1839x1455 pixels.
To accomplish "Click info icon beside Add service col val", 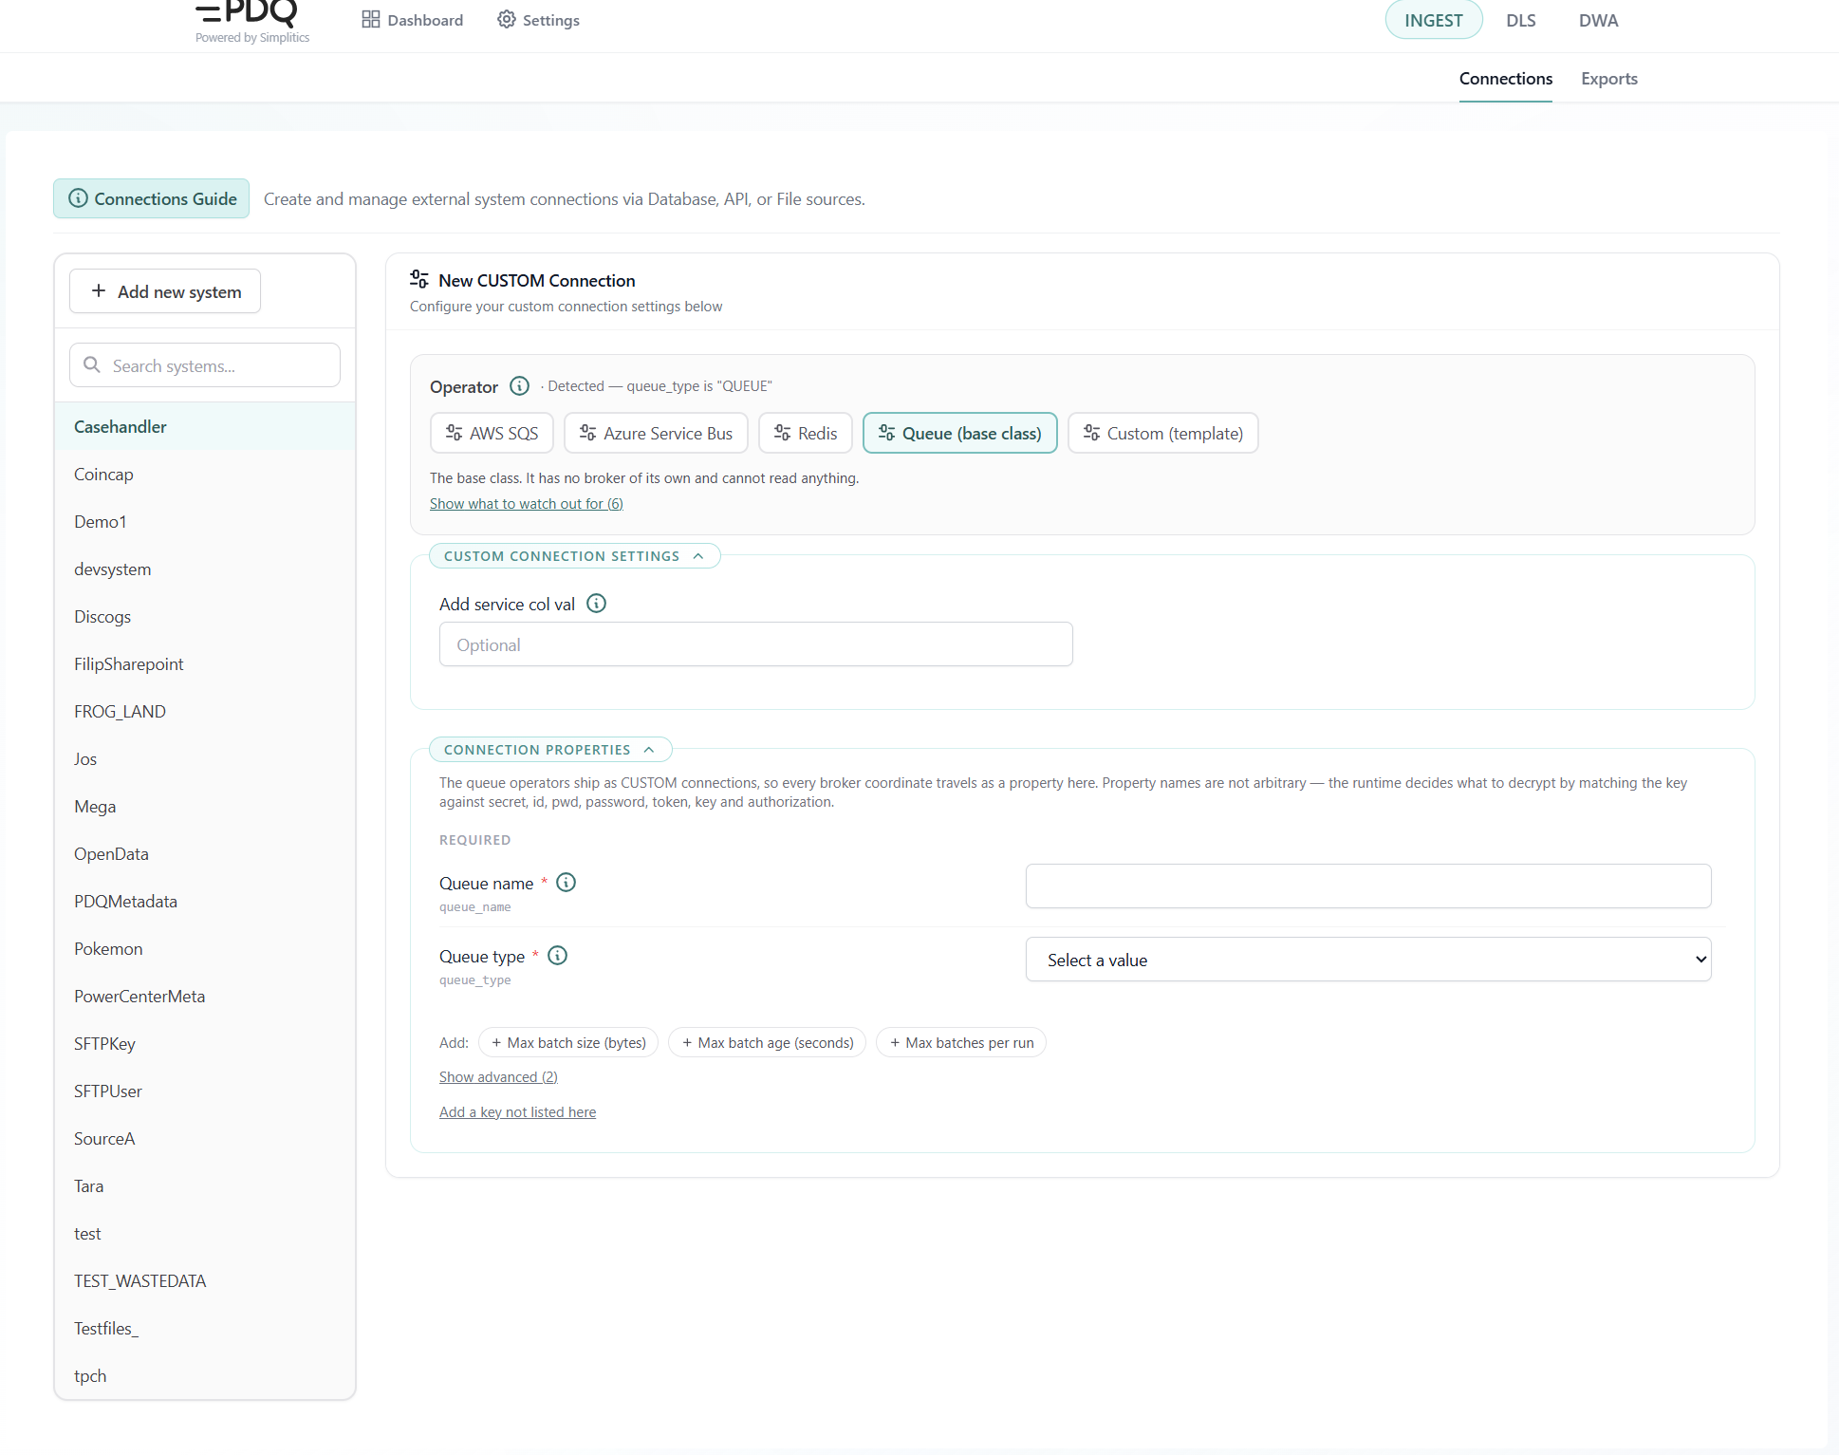I will click(596, 604).
